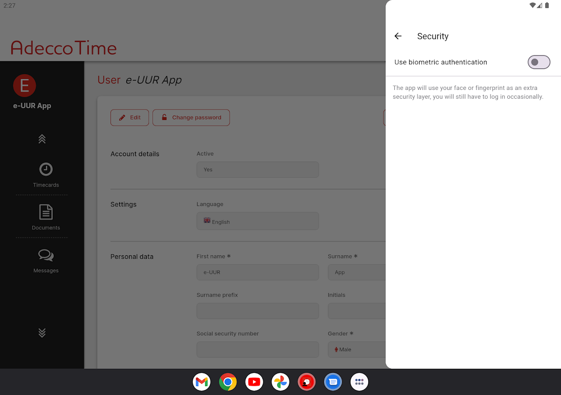The height and width of the screenshot is (395, 561).
Task: Click the 2:27 clock in status bar
Action: tap(9, 5)
